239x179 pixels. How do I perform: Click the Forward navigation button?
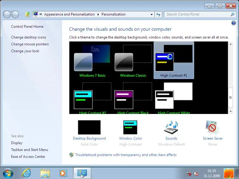point(15,14)
